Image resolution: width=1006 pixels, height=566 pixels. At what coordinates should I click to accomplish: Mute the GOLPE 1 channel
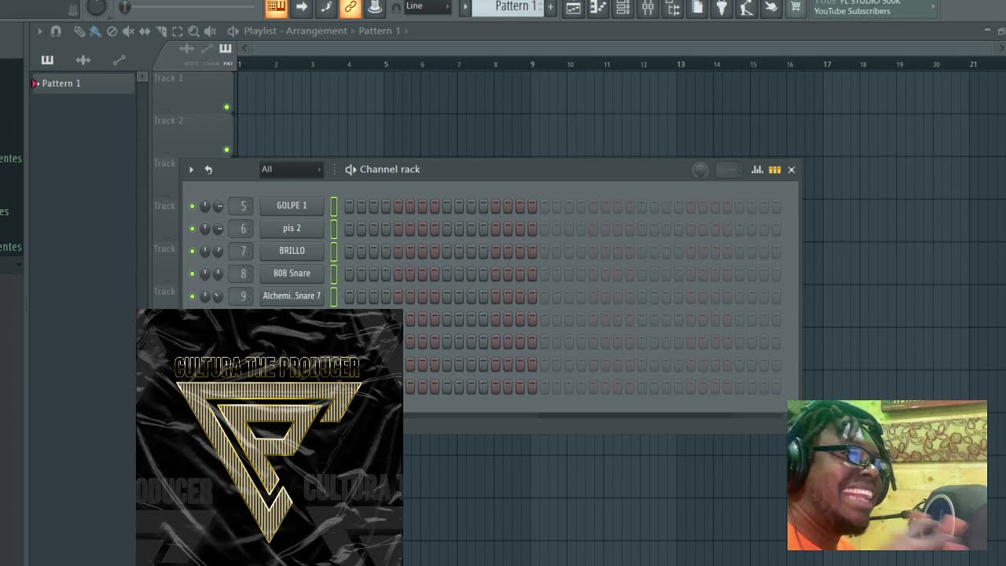click(192, 206)
